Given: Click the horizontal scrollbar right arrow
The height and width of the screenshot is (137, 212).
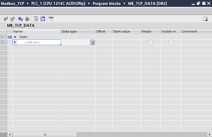Looking at the screenshot, I should click(x=209, y=134).
